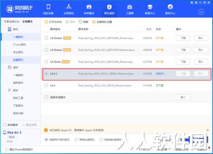Click the skin/theme icon in title bar
The height and width of the screenshot is (154, 213).
[192, 3]
